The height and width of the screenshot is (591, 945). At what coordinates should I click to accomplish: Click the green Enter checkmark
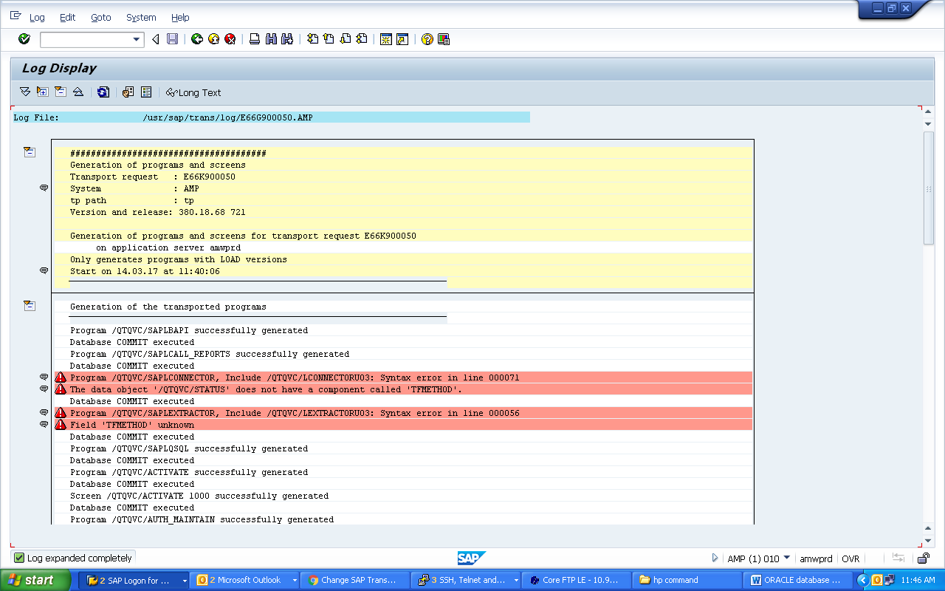[x=24, y=39]
